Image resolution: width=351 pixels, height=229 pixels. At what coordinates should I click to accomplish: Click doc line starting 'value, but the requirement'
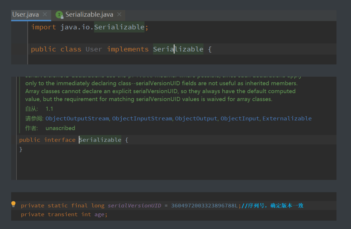pos(149,99)
